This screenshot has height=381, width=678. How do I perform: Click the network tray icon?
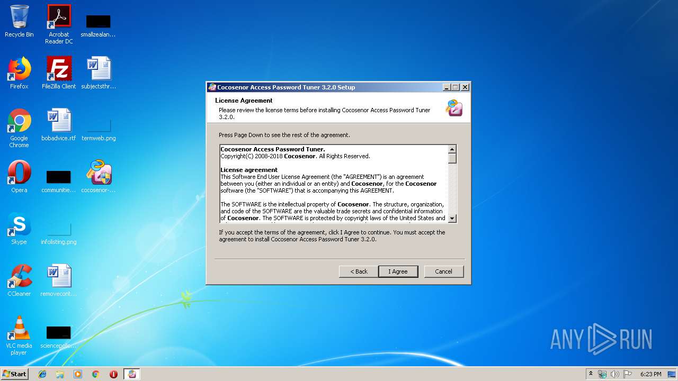click(x=602, y=374)
